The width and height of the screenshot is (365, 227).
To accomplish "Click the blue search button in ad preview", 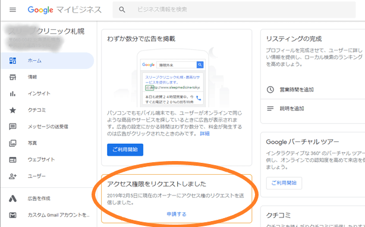I will pyautogui.click(x=200, y=65).
